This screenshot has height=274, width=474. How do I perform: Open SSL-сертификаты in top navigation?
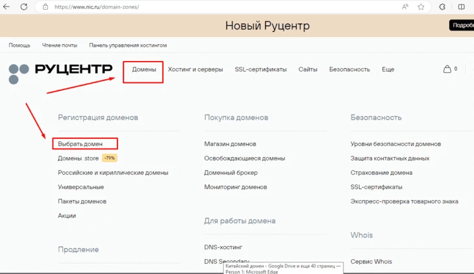pyautogui.click(x=260, y=69)
